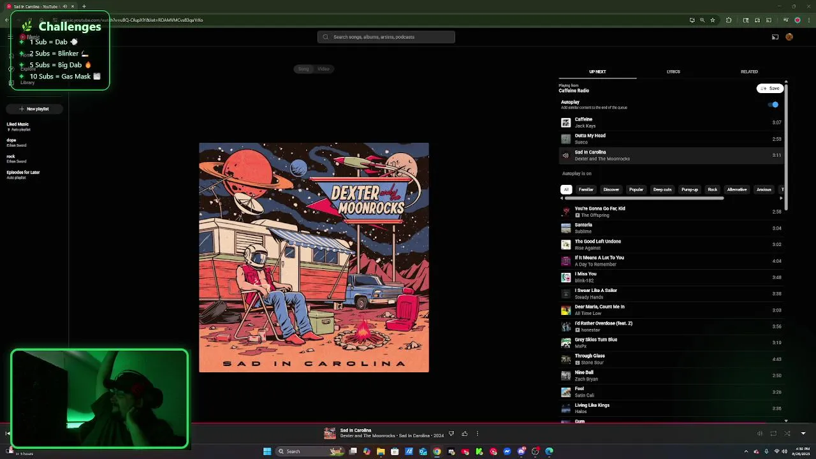The width and height of the screenshot is (816, 459).
Task: Open the player bar three-dot menu
Action: 477,433
